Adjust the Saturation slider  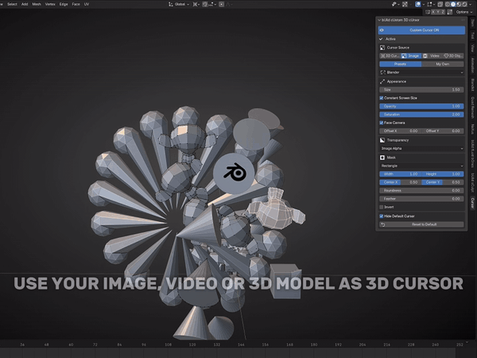421,115
